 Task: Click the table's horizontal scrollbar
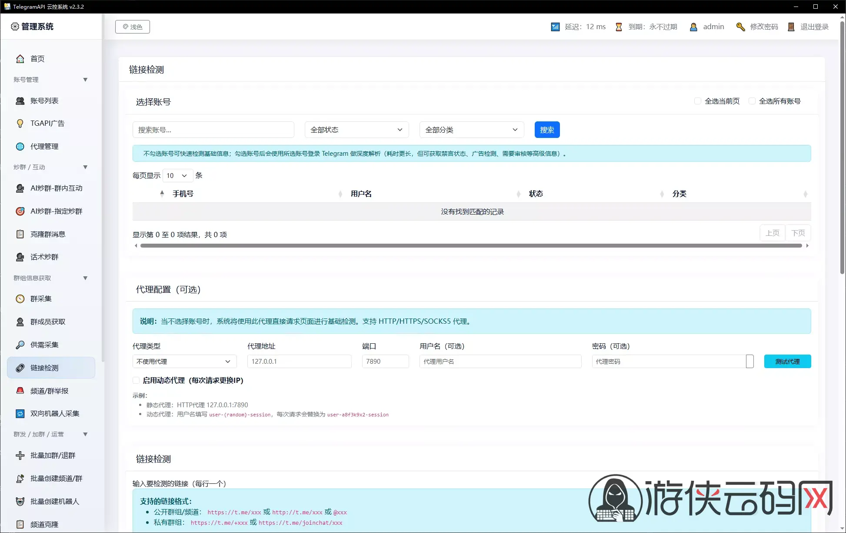tap(471, 246)
